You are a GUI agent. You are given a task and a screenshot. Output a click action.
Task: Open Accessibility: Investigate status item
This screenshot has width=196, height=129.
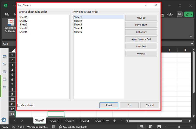pos(73,127)
